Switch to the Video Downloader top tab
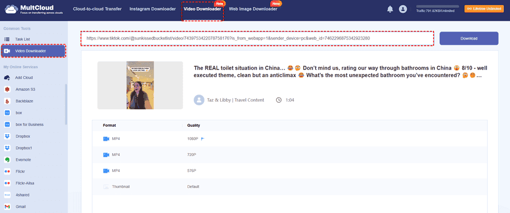This screenshot has width=510, height=213. 202,9
